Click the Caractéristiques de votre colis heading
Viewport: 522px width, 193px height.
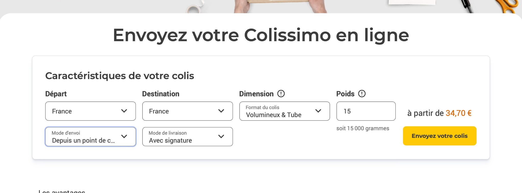(x=120, y=76)
